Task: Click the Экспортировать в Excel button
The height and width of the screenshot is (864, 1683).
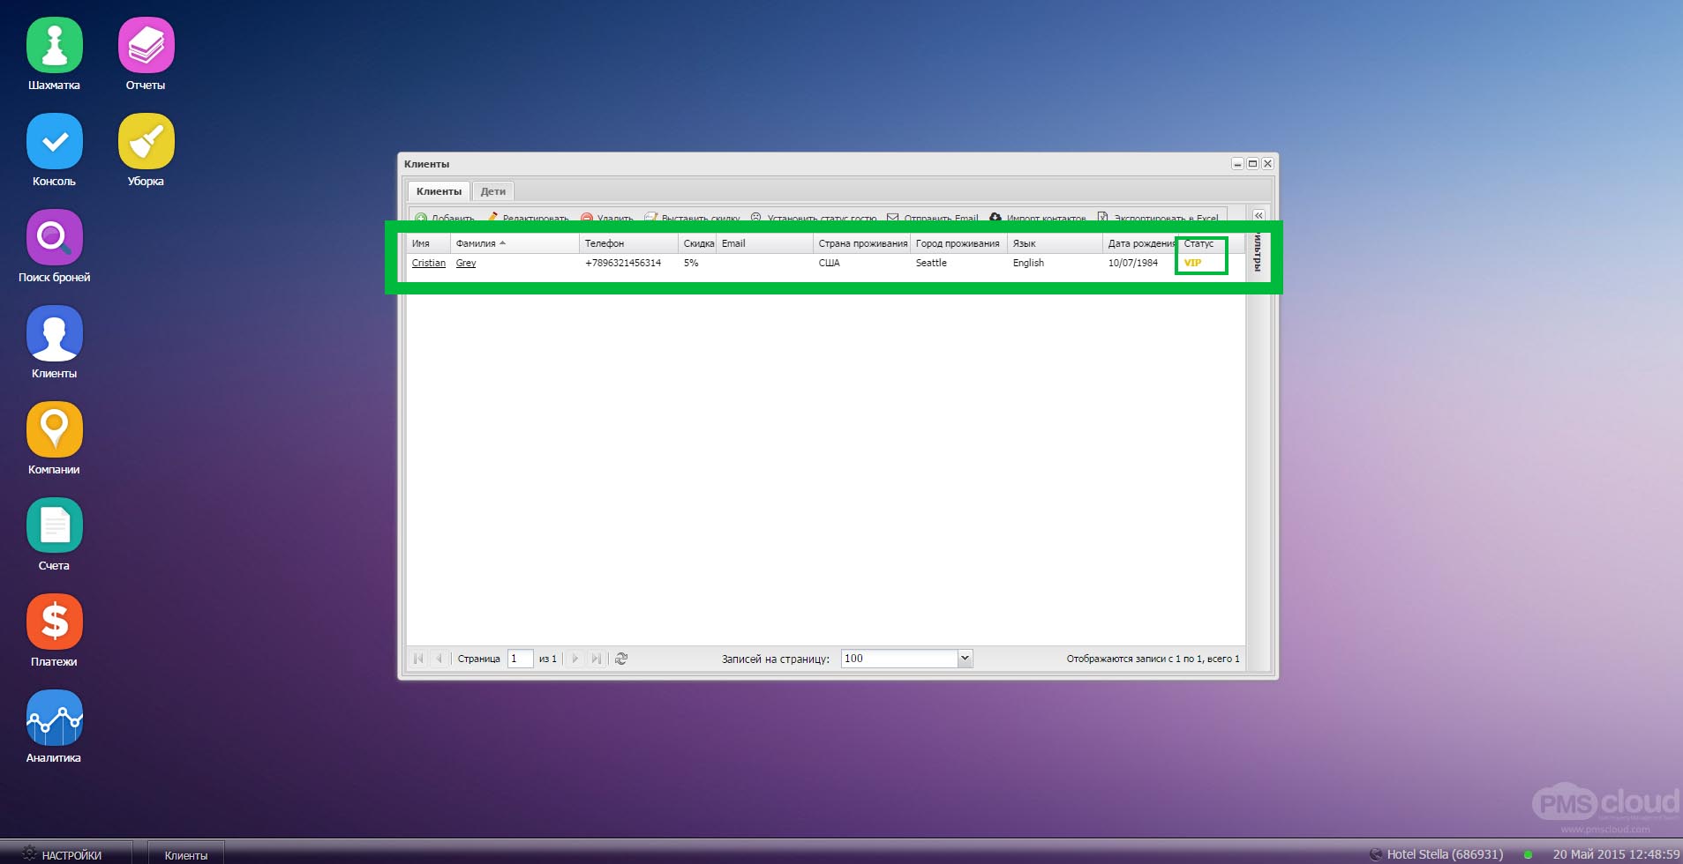Action: 1158,218
